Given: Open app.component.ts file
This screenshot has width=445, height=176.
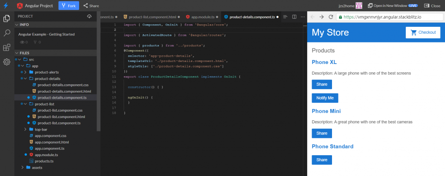Looking at the screenshot, I should click(50, 148).
